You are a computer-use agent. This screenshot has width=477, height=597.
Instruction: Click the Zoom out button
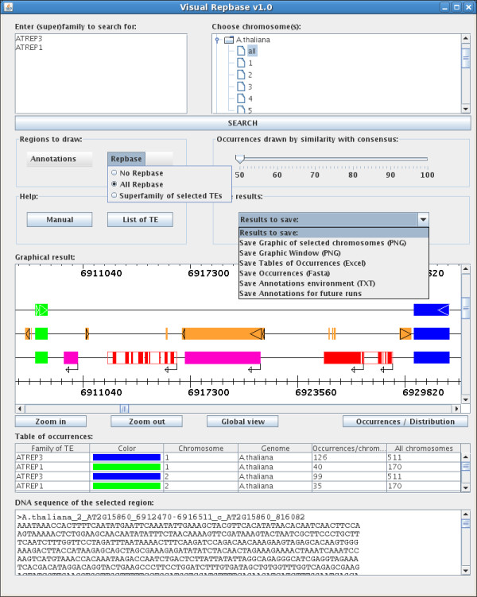click(147, 422)
